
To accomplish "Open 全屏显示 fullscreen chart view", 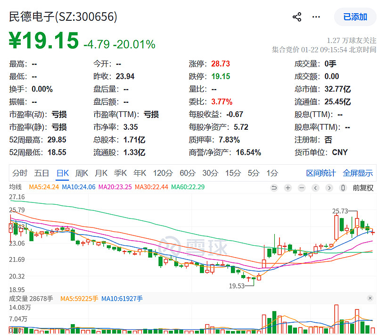I will (358, 173).
